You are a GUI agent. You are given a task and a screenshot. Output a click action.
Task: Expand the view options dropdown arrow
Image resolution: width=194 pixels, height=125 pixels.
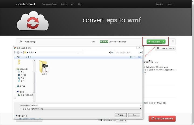134,57
